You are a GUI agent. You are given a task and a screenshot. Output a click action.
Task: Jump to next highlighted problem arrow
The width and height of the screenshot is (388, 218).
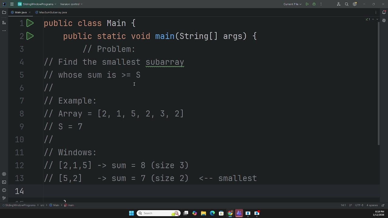pyautogui.click(x=377, y=19)
